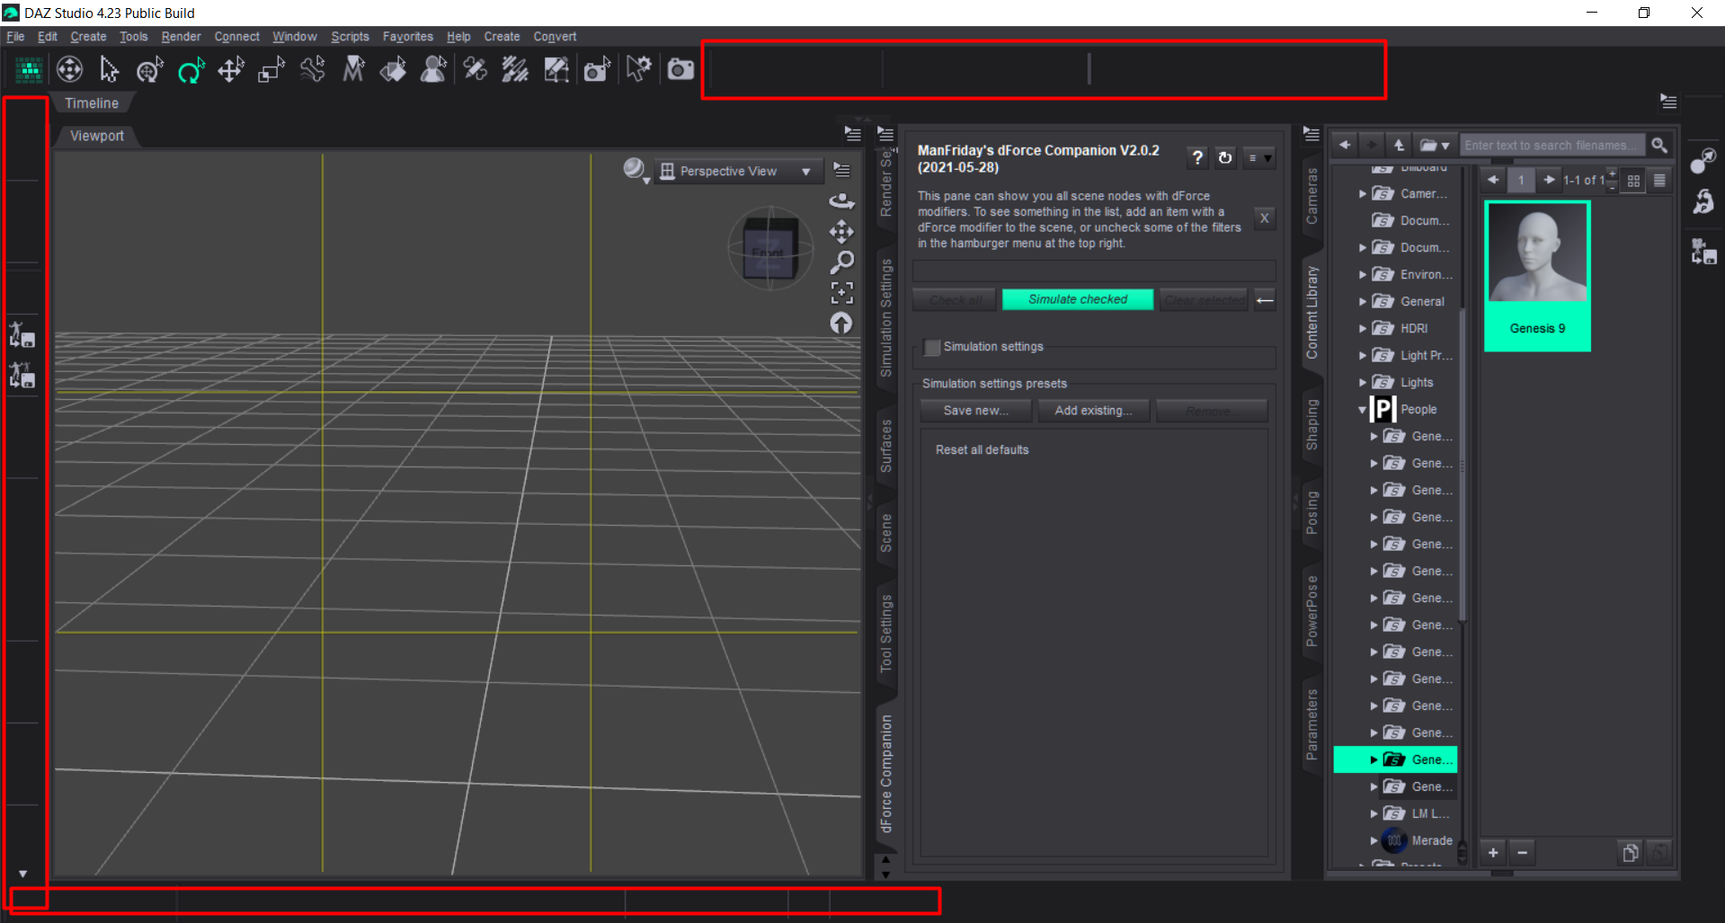Click the viewport orbit camera control
Image resolution: width=1725 pixels, height=923 pixels.
841,200
